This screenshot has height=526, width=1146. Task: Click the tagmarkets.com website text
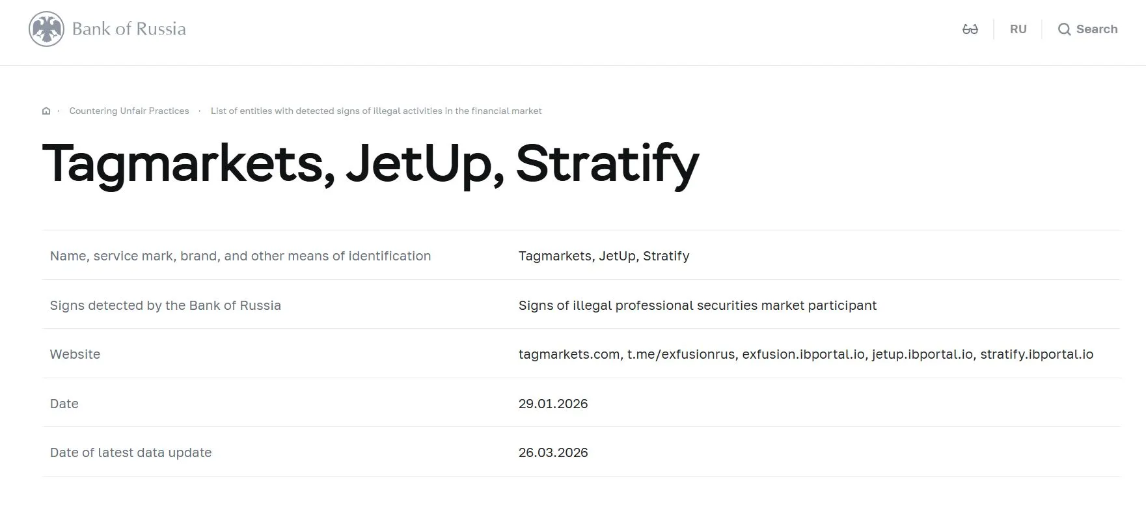click(x=569, y=354)
